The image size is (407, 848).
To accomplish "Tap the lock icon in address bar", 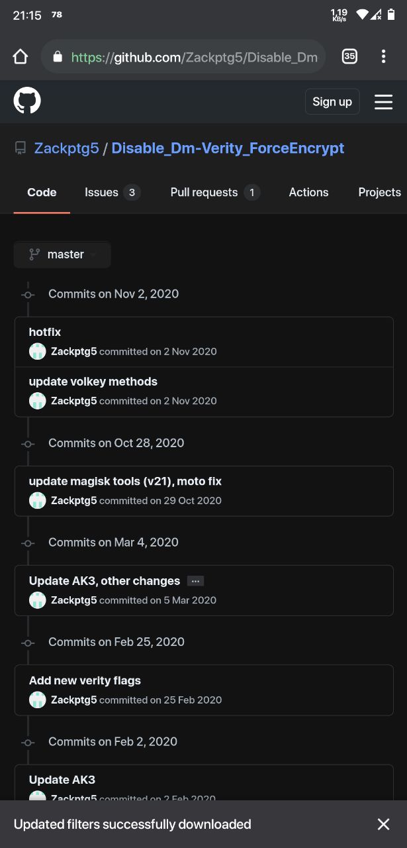I will (x=58, y=57).
